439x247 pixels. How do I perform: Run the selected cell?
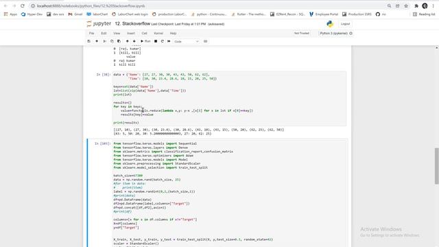[145, 41]
